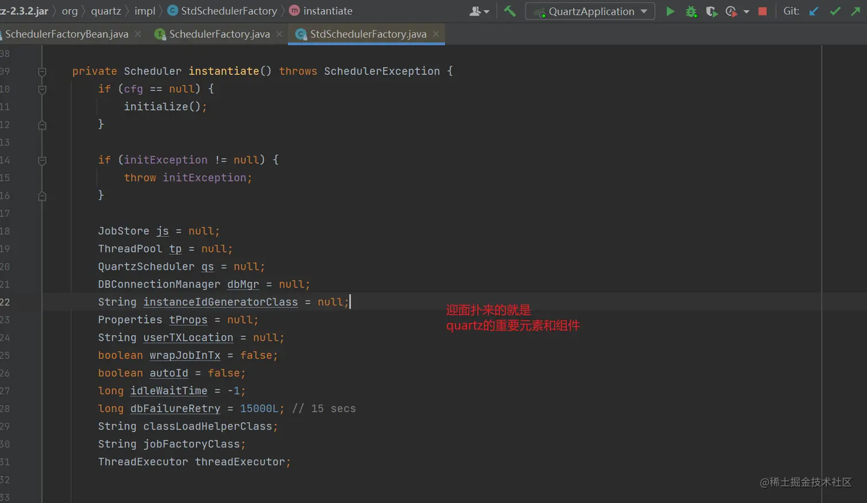Viewport: 867px width, 503px height.
Task: Click the idleWaitTime variable
Action: coord(169,391)
